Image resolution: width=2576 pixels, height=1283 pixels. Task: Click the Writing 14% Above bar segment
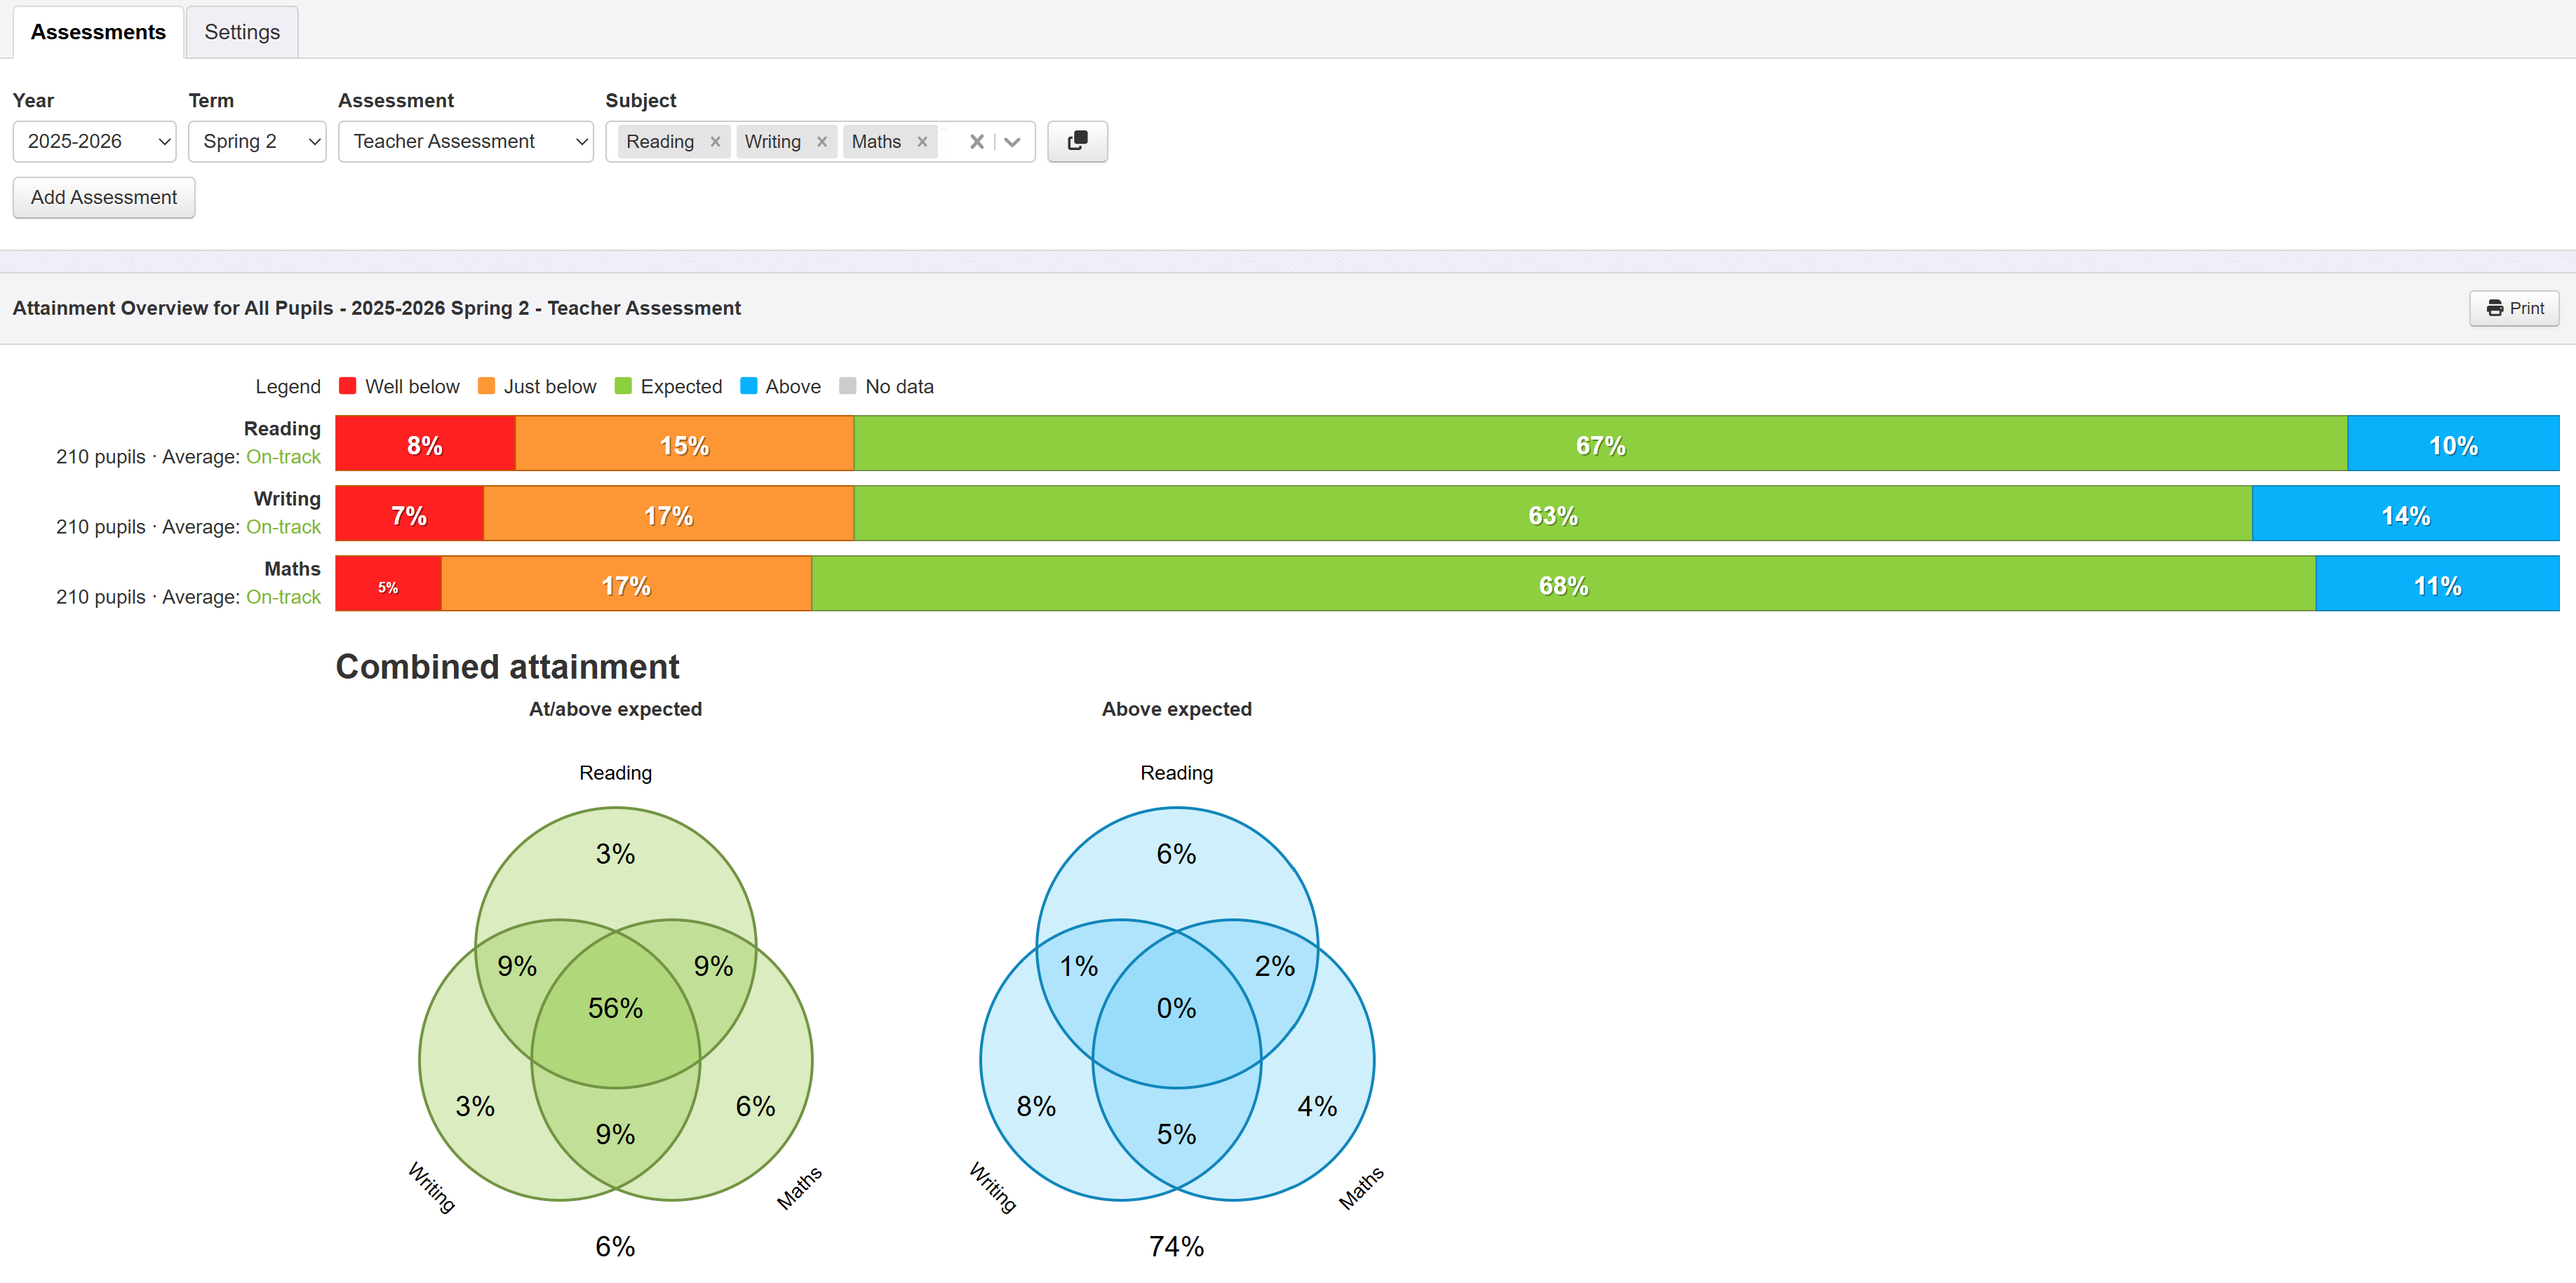point(2405,515)
